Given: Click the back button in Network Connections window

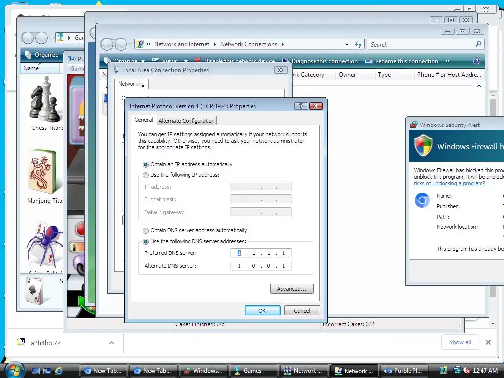Looking at the screenshot, I should click(107, 44).
